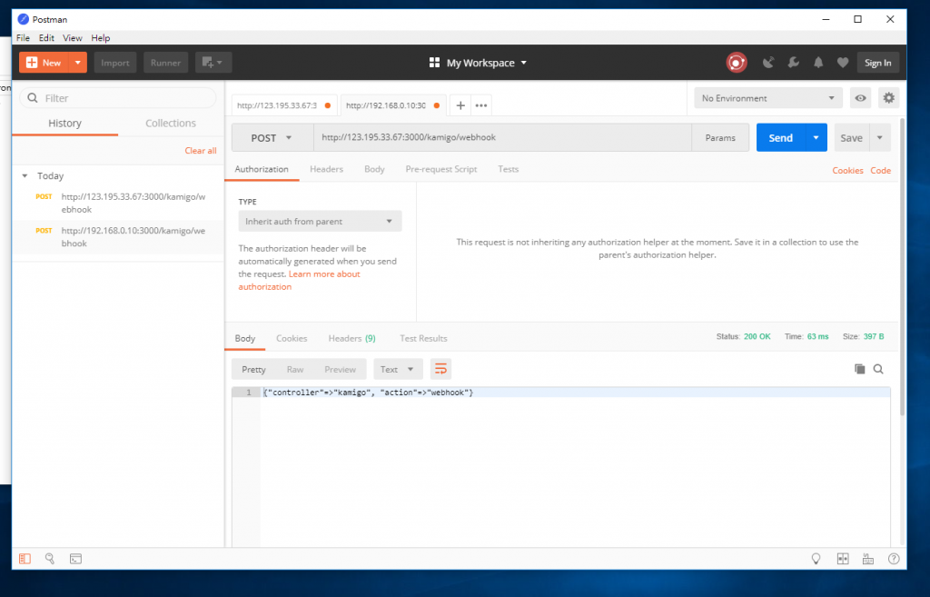The image size is (930, 597).
Task: Open the Text response format dropdown
Action: tap(398, 369)
